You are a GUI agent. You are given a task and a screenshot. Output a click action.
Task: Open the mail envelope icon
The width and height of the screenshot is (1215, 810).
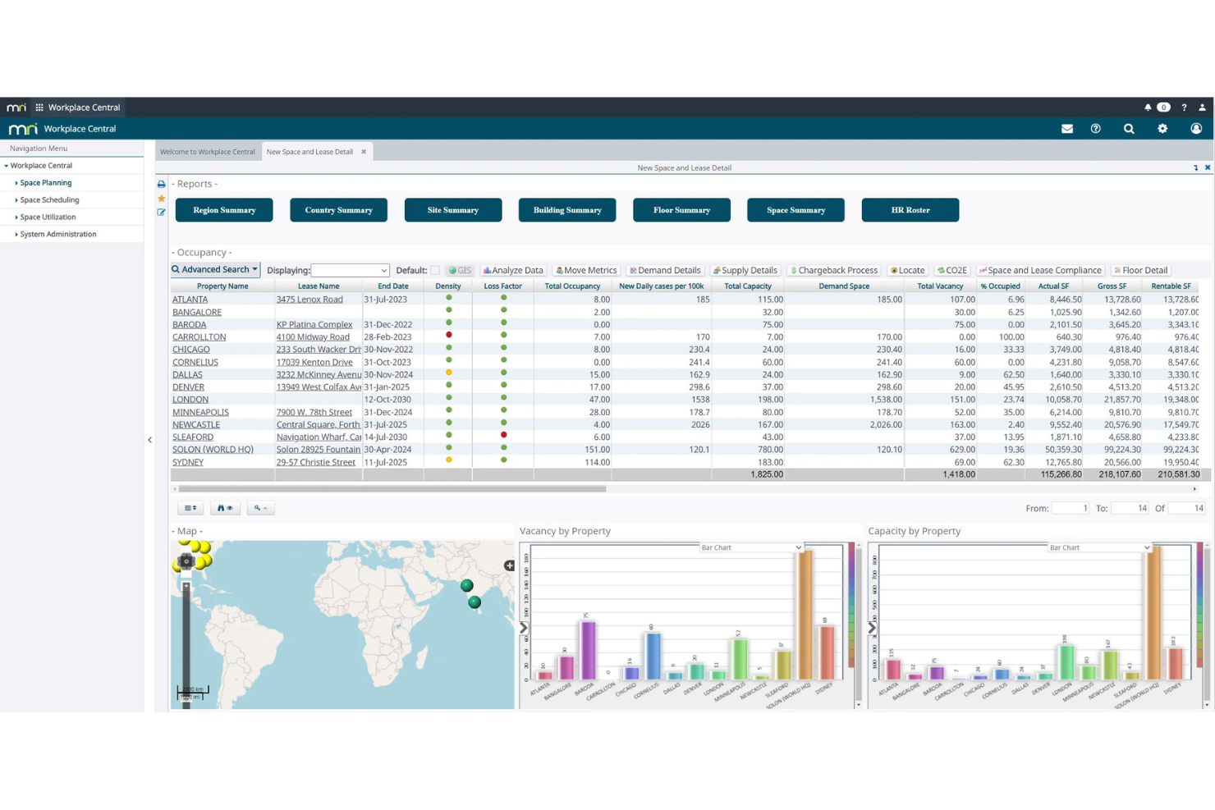[x=1067, y=129]
